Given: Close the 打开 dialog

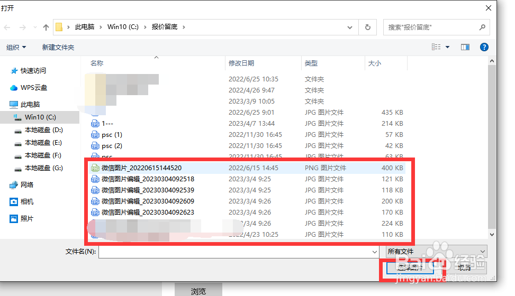Looking at the screenshot, I should pos(489,8).
